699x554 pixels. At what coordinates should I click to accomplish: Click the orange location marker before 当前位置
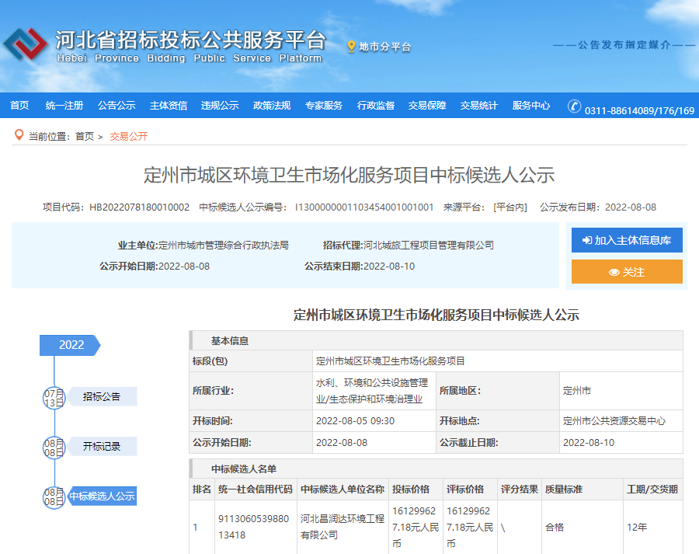coord(19,135)
